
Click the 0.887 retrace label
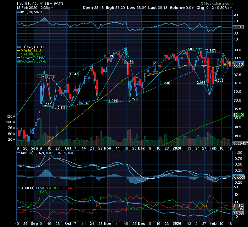211,50
